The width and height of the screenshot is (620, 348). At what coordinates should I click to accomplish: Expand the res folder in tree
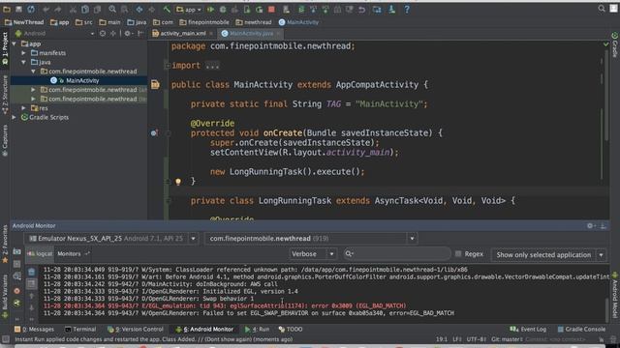[23, 107]
